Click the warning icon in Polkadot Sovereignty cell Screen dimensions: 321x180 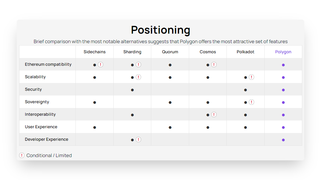tap(251, 102)
